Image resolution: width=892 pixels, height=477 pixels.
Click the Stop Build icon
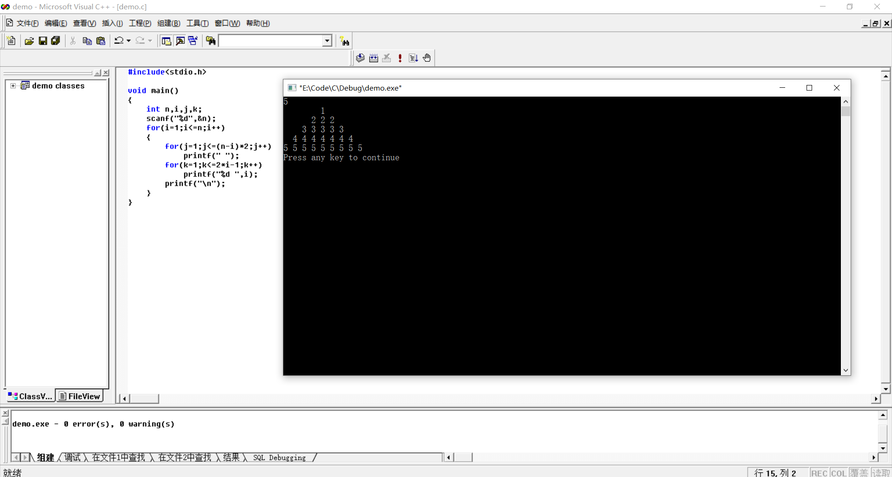pyautogui.click(x=387, y=58)
